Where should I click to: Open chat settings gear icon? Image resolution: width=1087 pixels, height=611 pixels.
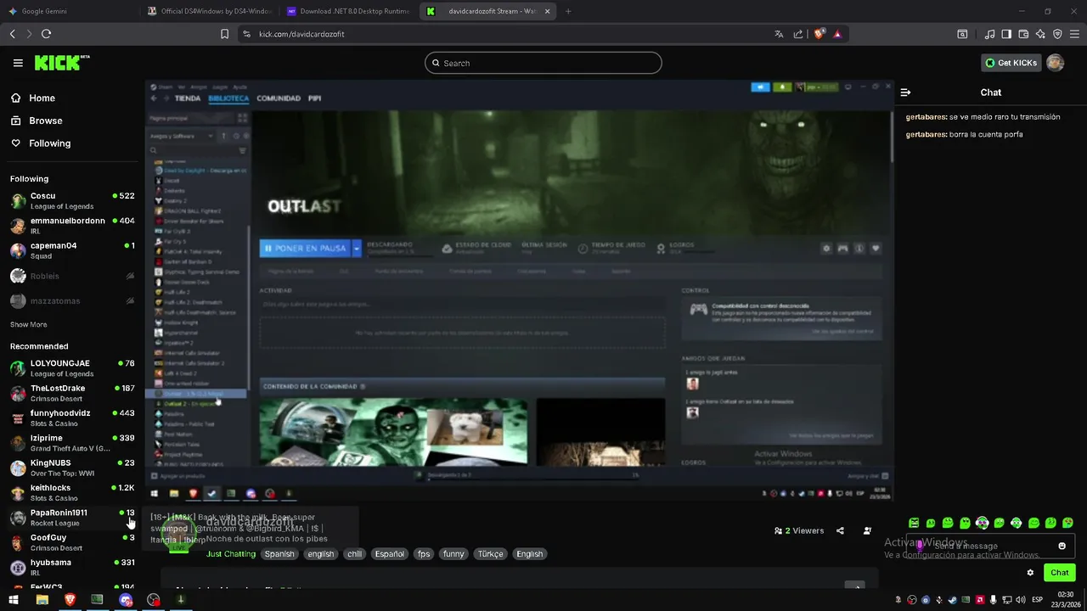pos(1030,573)
